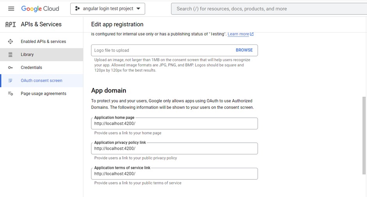Focus the resources search box

click(x=269, y=9)
